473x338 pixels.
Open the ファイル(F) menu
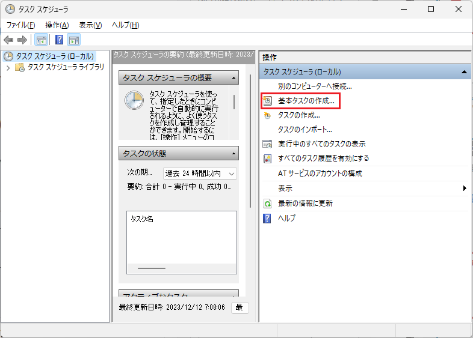(21, 25)
